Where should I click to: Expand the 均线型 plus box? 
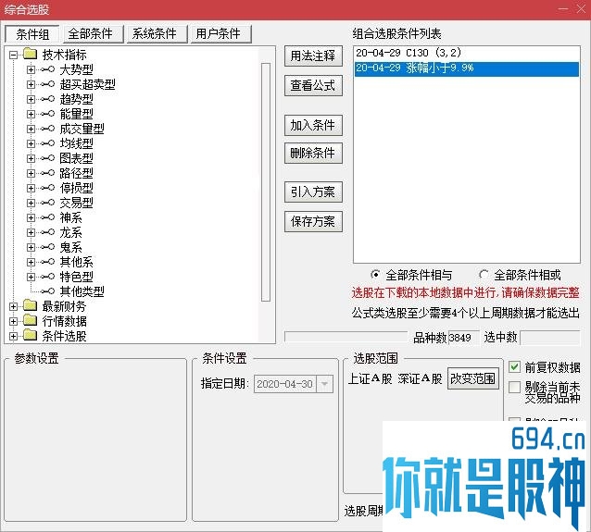pos(31,143)
